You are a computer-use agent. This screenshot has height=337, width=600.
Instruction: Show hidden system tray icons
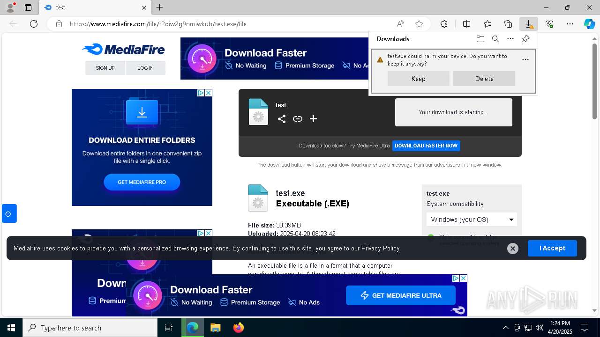505,328
